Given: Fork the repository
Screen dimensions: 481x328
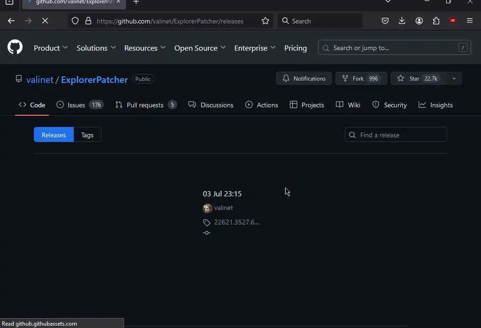Looking at the screenshot, I should tap(361, 79).
